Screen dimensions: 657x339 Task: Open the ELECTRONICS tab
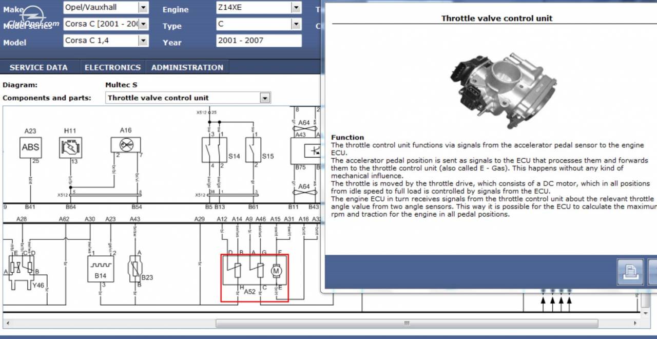[x=112, y=67]
